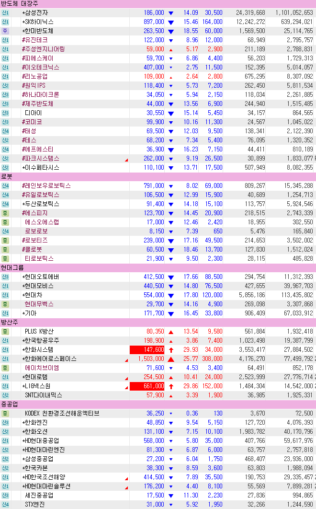Click the red corner marker in 파크시스템스 row
The width and height of the screenshot is (316, 509).
coord(126,160)
